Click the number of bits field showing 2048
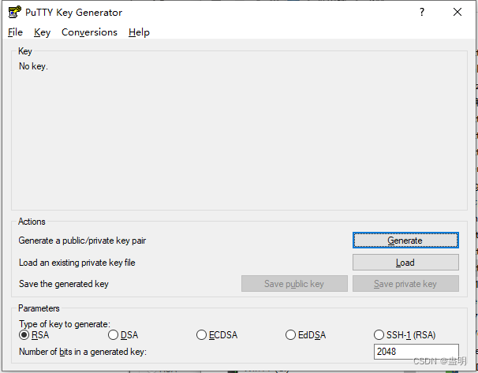 click(x=416, y=352)
